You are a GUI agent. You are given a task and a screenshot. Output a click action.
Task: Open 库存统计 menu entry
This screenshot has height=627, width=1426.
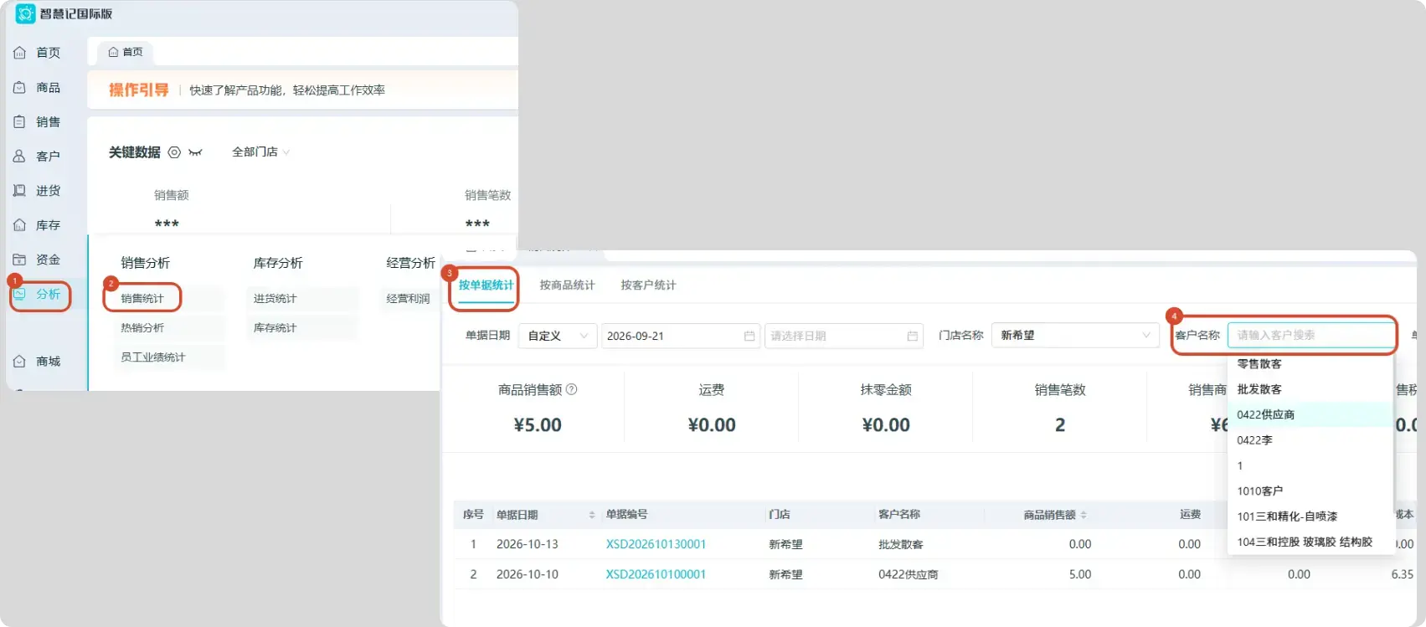pos(275,328)
